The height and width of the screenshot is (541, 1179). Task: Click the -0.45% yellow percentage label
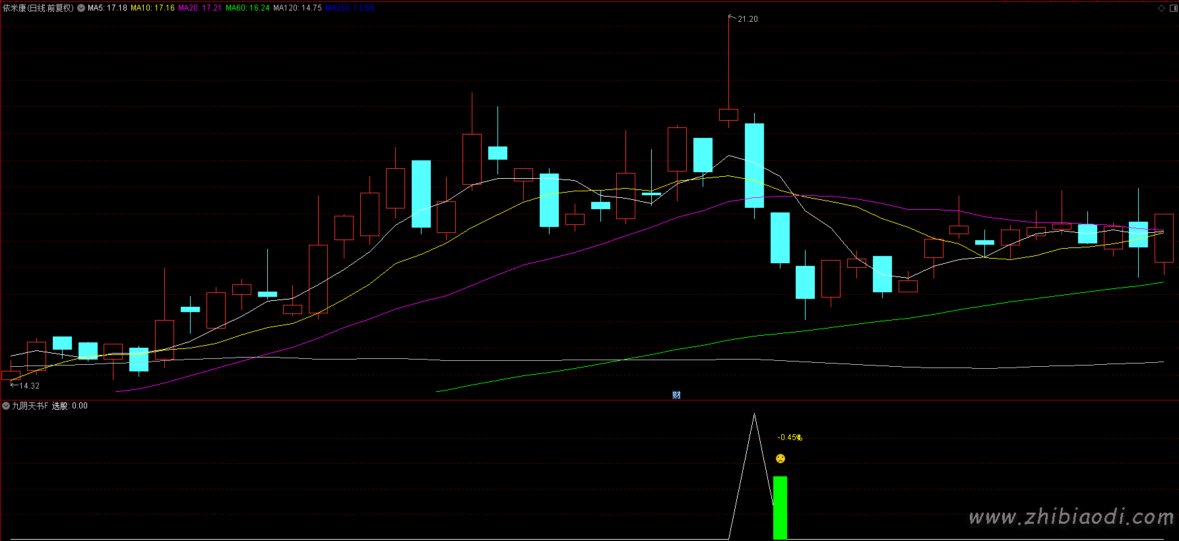789,437
